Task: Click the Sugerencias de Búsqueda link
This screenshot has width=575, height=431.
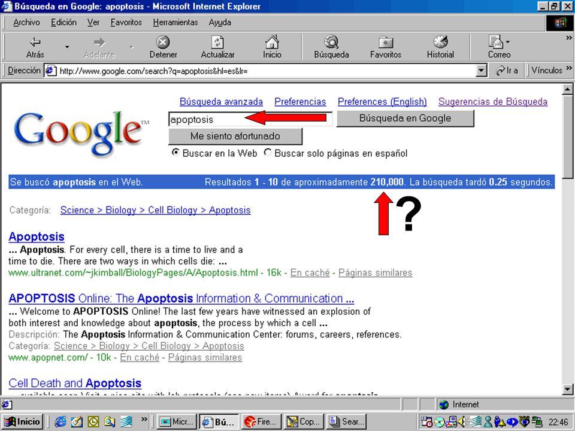Action: [x=493, y=102]
